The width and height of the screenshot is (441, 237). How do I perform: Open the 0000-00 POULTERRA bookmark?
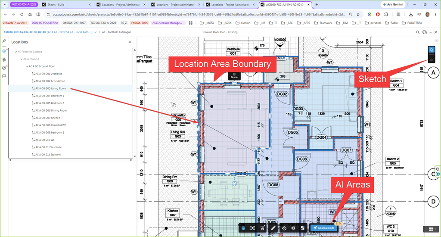pyautogui.click(x=45, y=23)
